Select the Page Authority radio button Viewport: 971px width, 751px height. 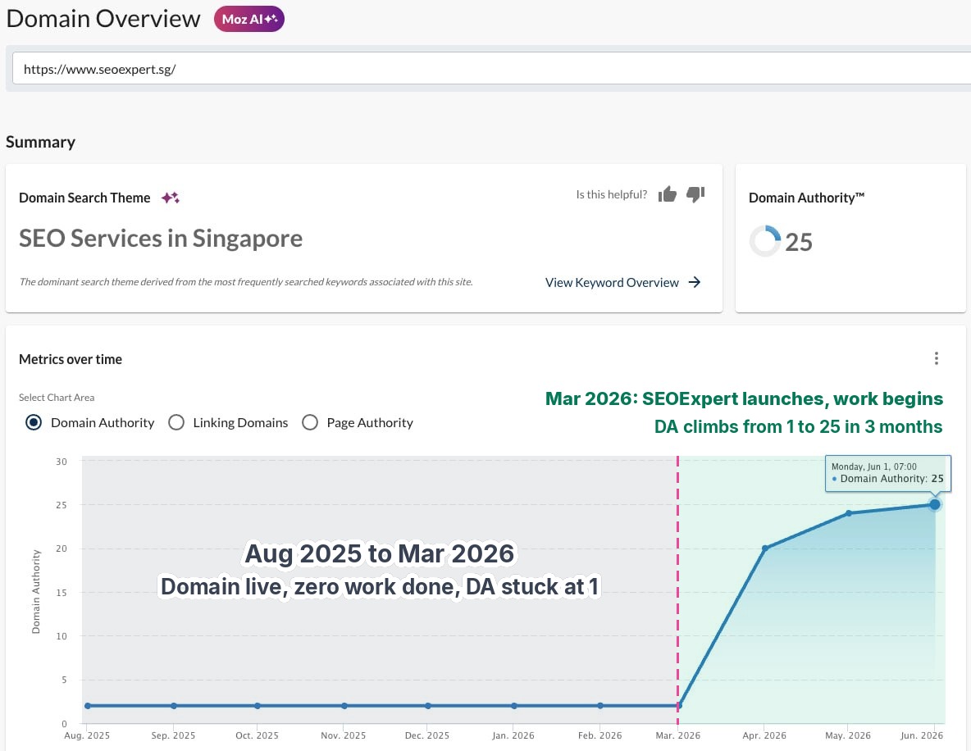tap(310, 422)
